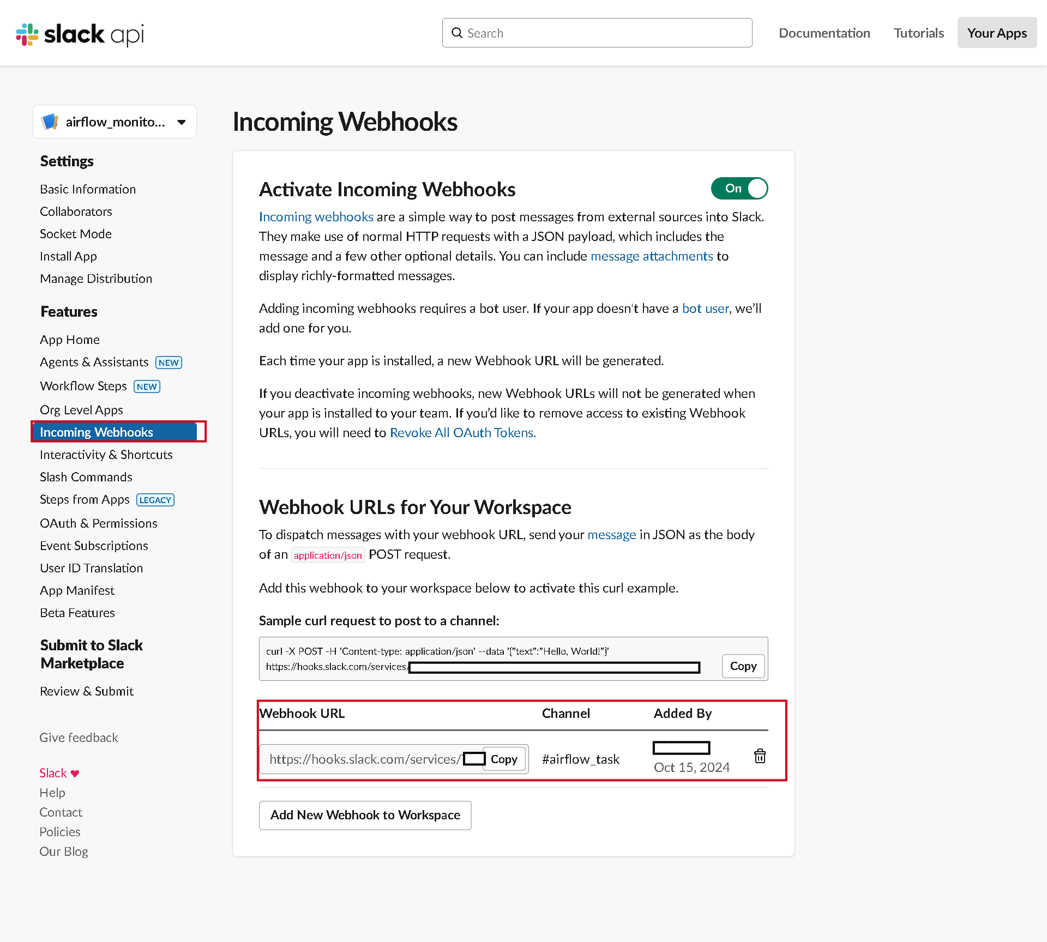Copy the sample curl request
The image size is (1047, 942).
click(743, 666)
